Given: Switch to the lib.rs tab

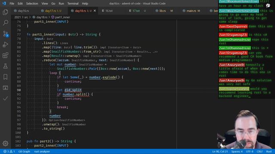Looking at the screenshot, I should [x=162, y=11].
